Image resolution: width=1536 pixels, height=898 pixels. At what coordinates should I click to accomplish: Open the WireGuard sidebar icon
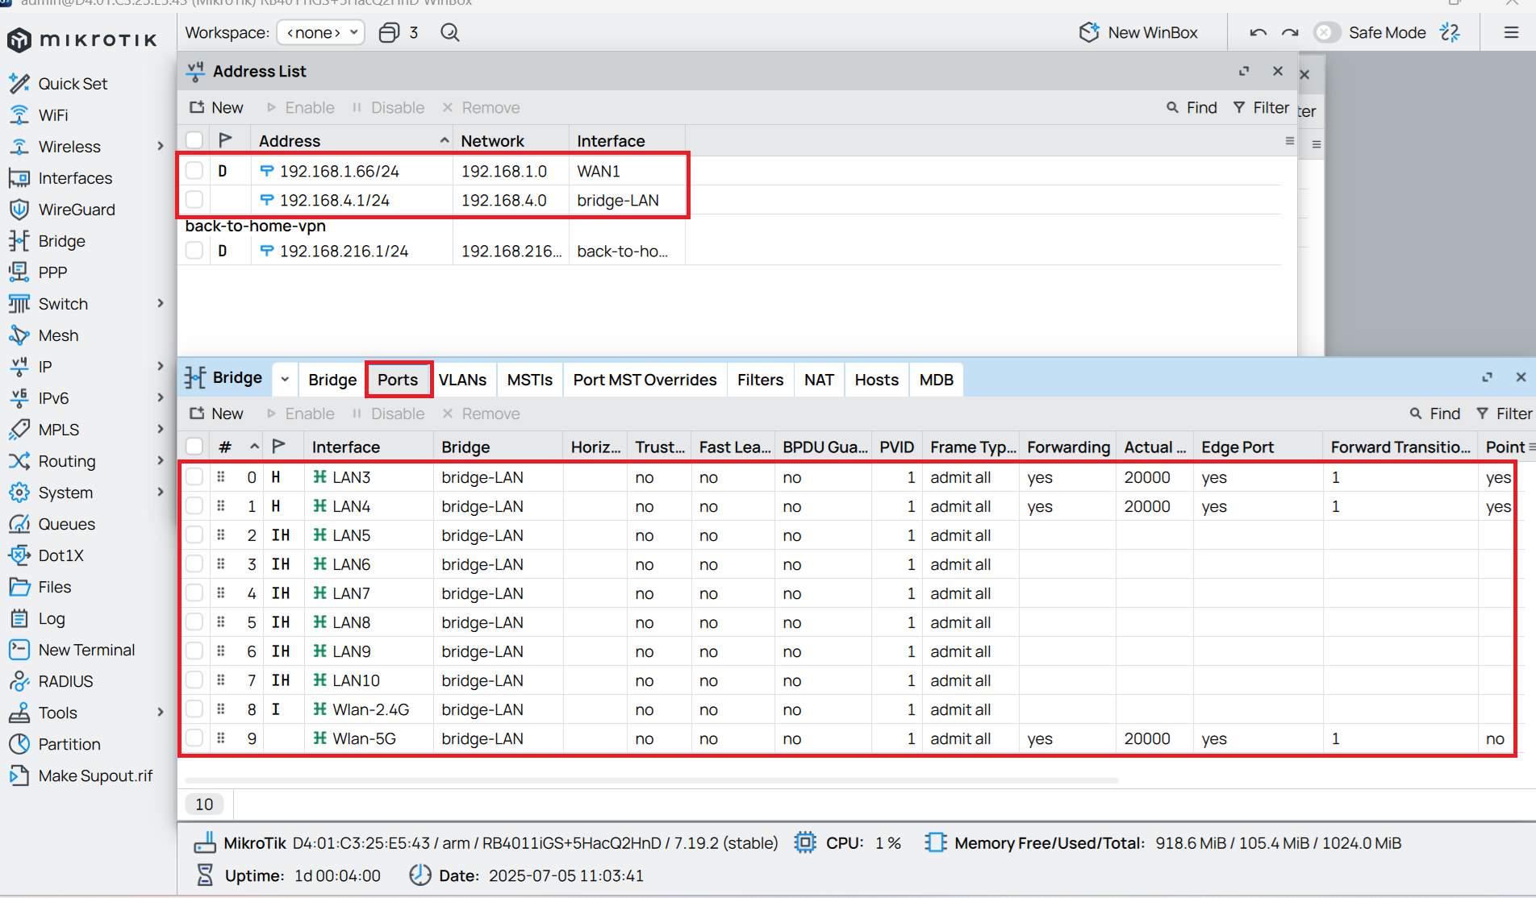point(19,210)
